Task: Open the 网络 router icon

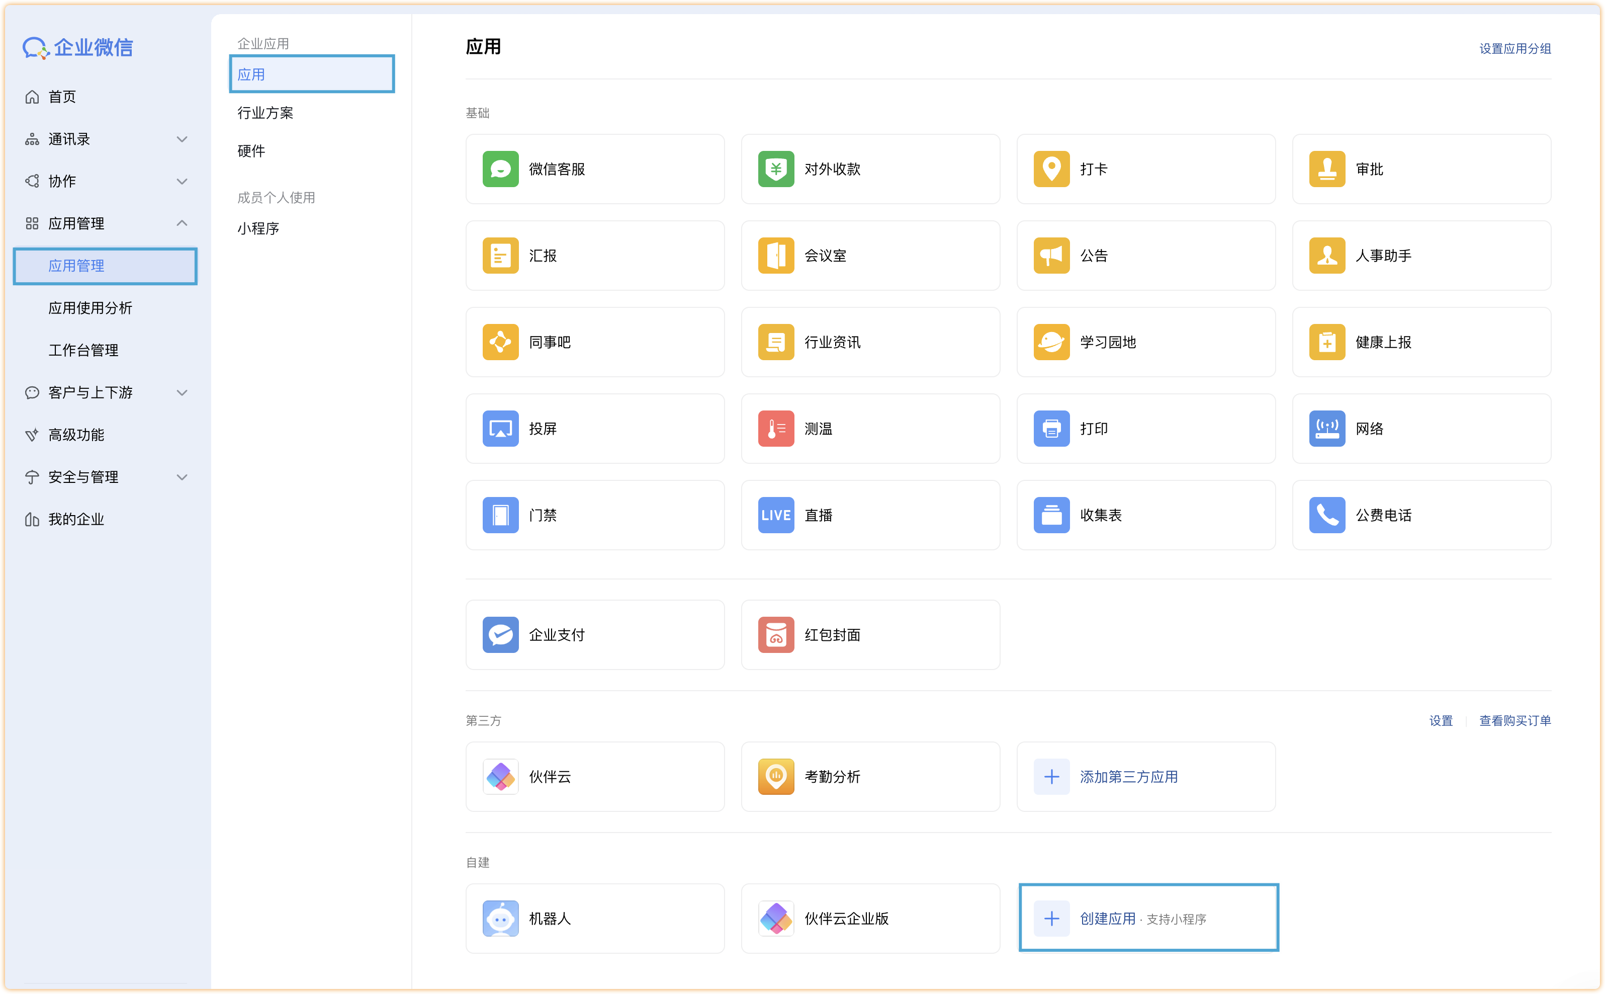Action: pyautogui.click(x=1327, y=429)
